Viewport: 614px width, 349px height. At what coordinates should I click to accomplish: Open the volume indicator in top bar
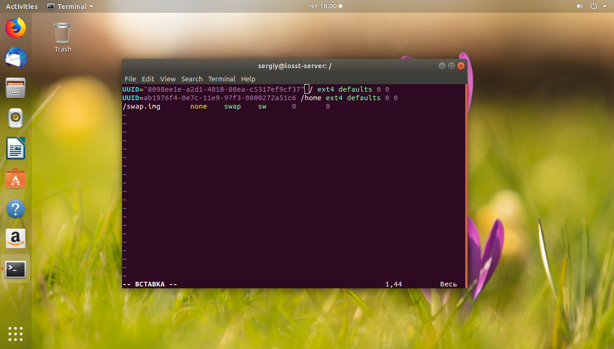[580, 6]
